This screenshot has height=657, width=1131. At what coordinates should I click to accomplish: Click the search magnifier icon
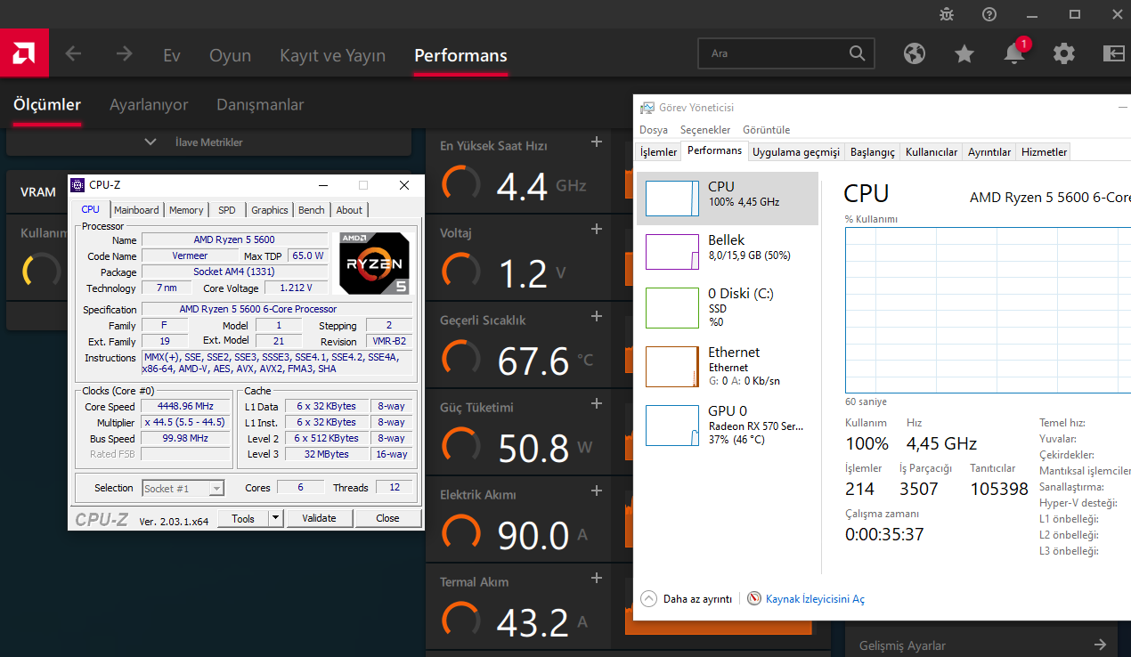[x=857, y=53]
